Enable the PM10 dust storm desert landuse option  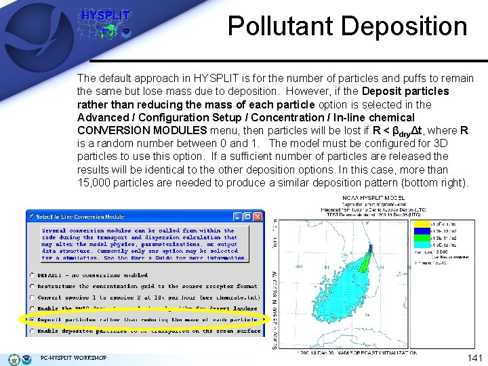coord(32,309)
